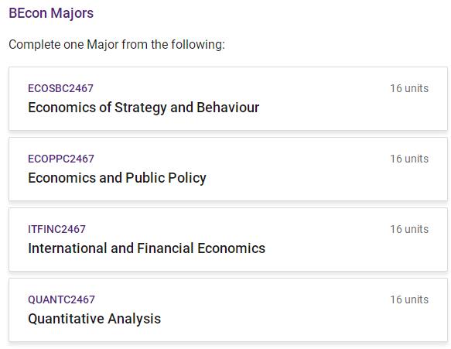Open the Economics of Strategy and Behaviour major
Viewport: 451px width, 349px height.
[x=144, y=108]
